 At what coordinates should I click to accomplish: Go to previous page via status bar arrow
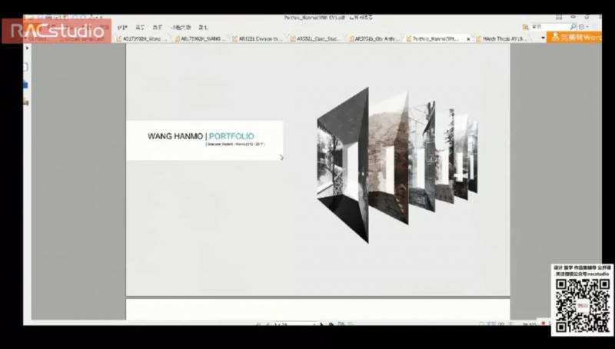click(x=266, y=324)
